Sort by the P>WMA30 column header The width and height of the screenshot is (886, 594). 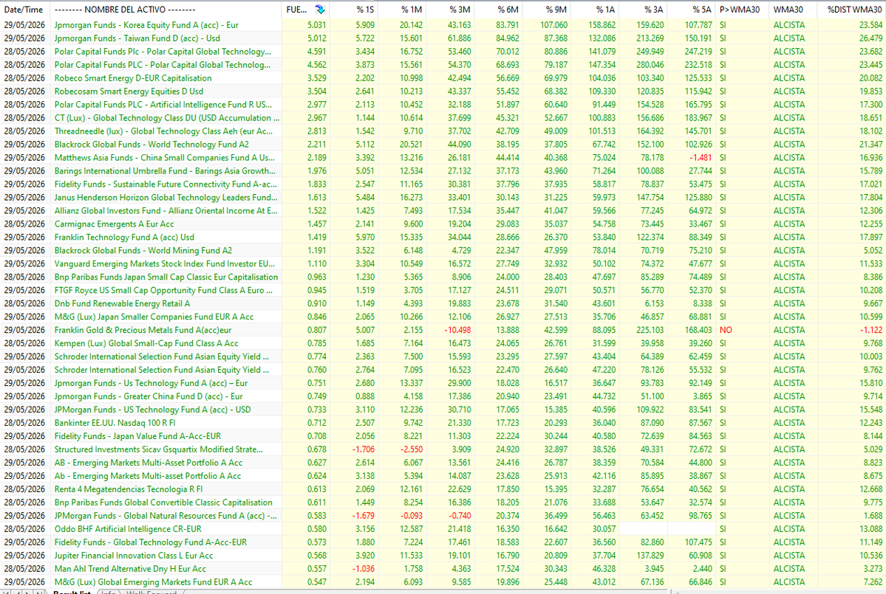point(742,10)
